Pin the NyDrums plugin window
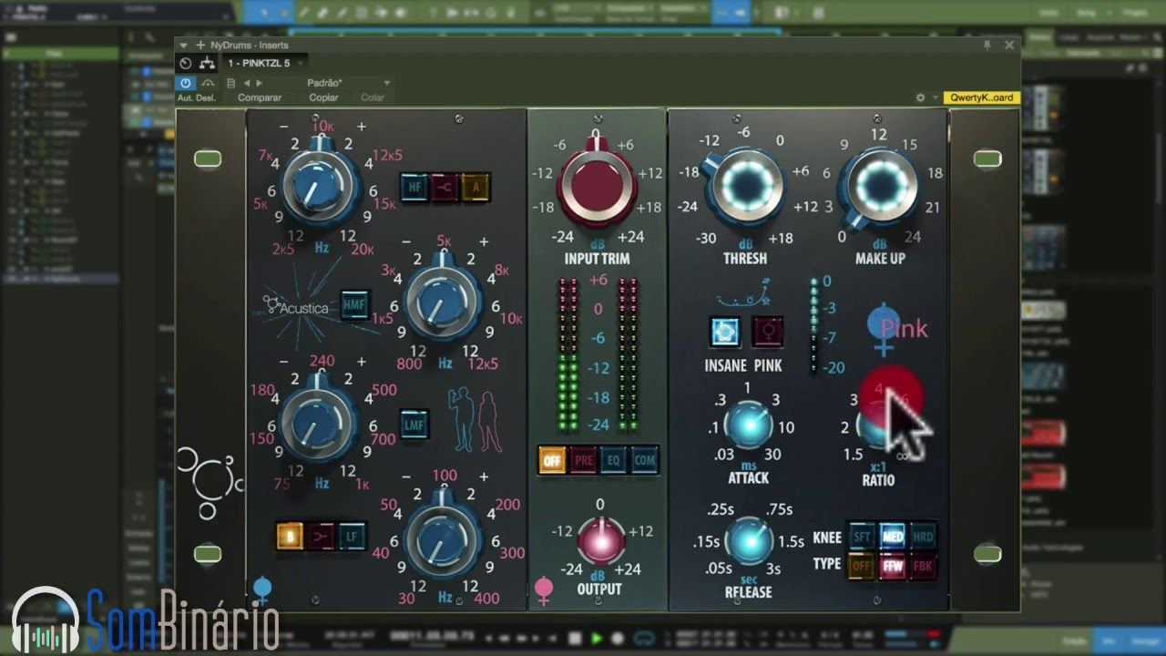1166x656 pixels. 987,46
